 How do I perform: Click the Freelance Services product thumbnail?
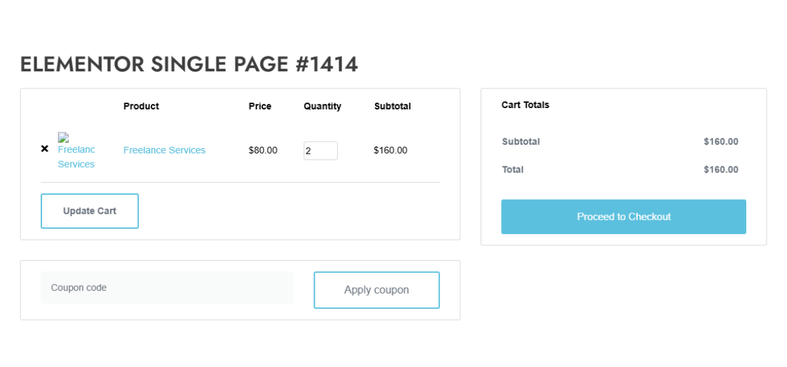pos(76,151)
